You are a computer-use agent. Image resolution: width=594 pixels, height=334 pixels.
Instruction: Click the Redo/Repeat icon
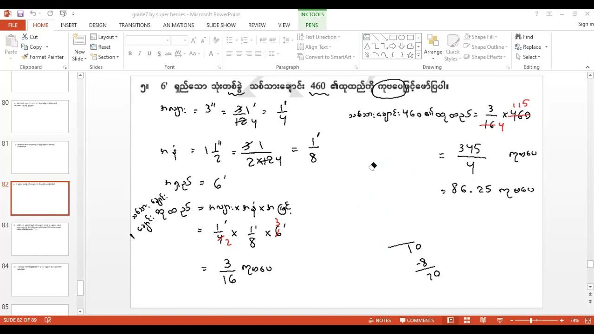50,14
